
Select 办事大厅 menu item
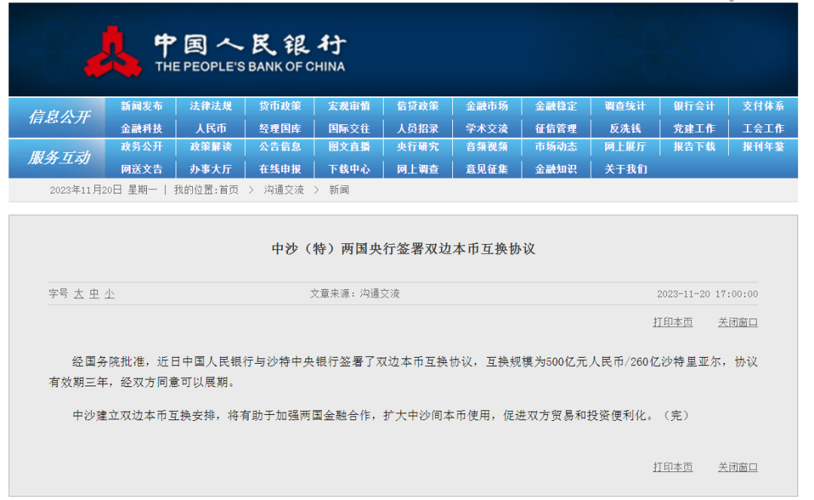tap(211, 169)
